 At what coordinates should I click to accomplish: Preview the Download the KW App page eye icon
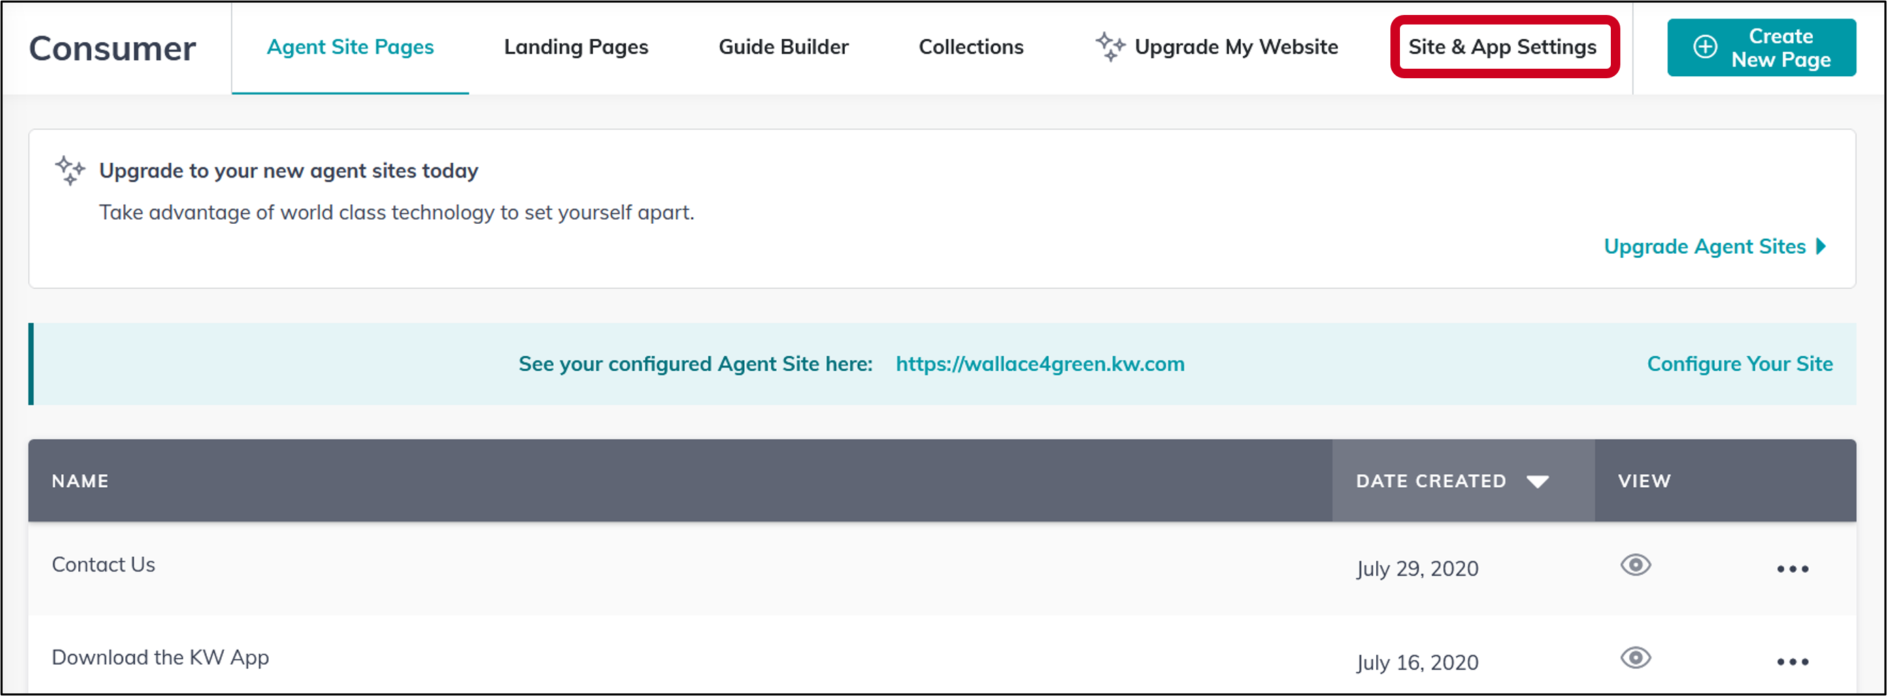click(1635, 658)
